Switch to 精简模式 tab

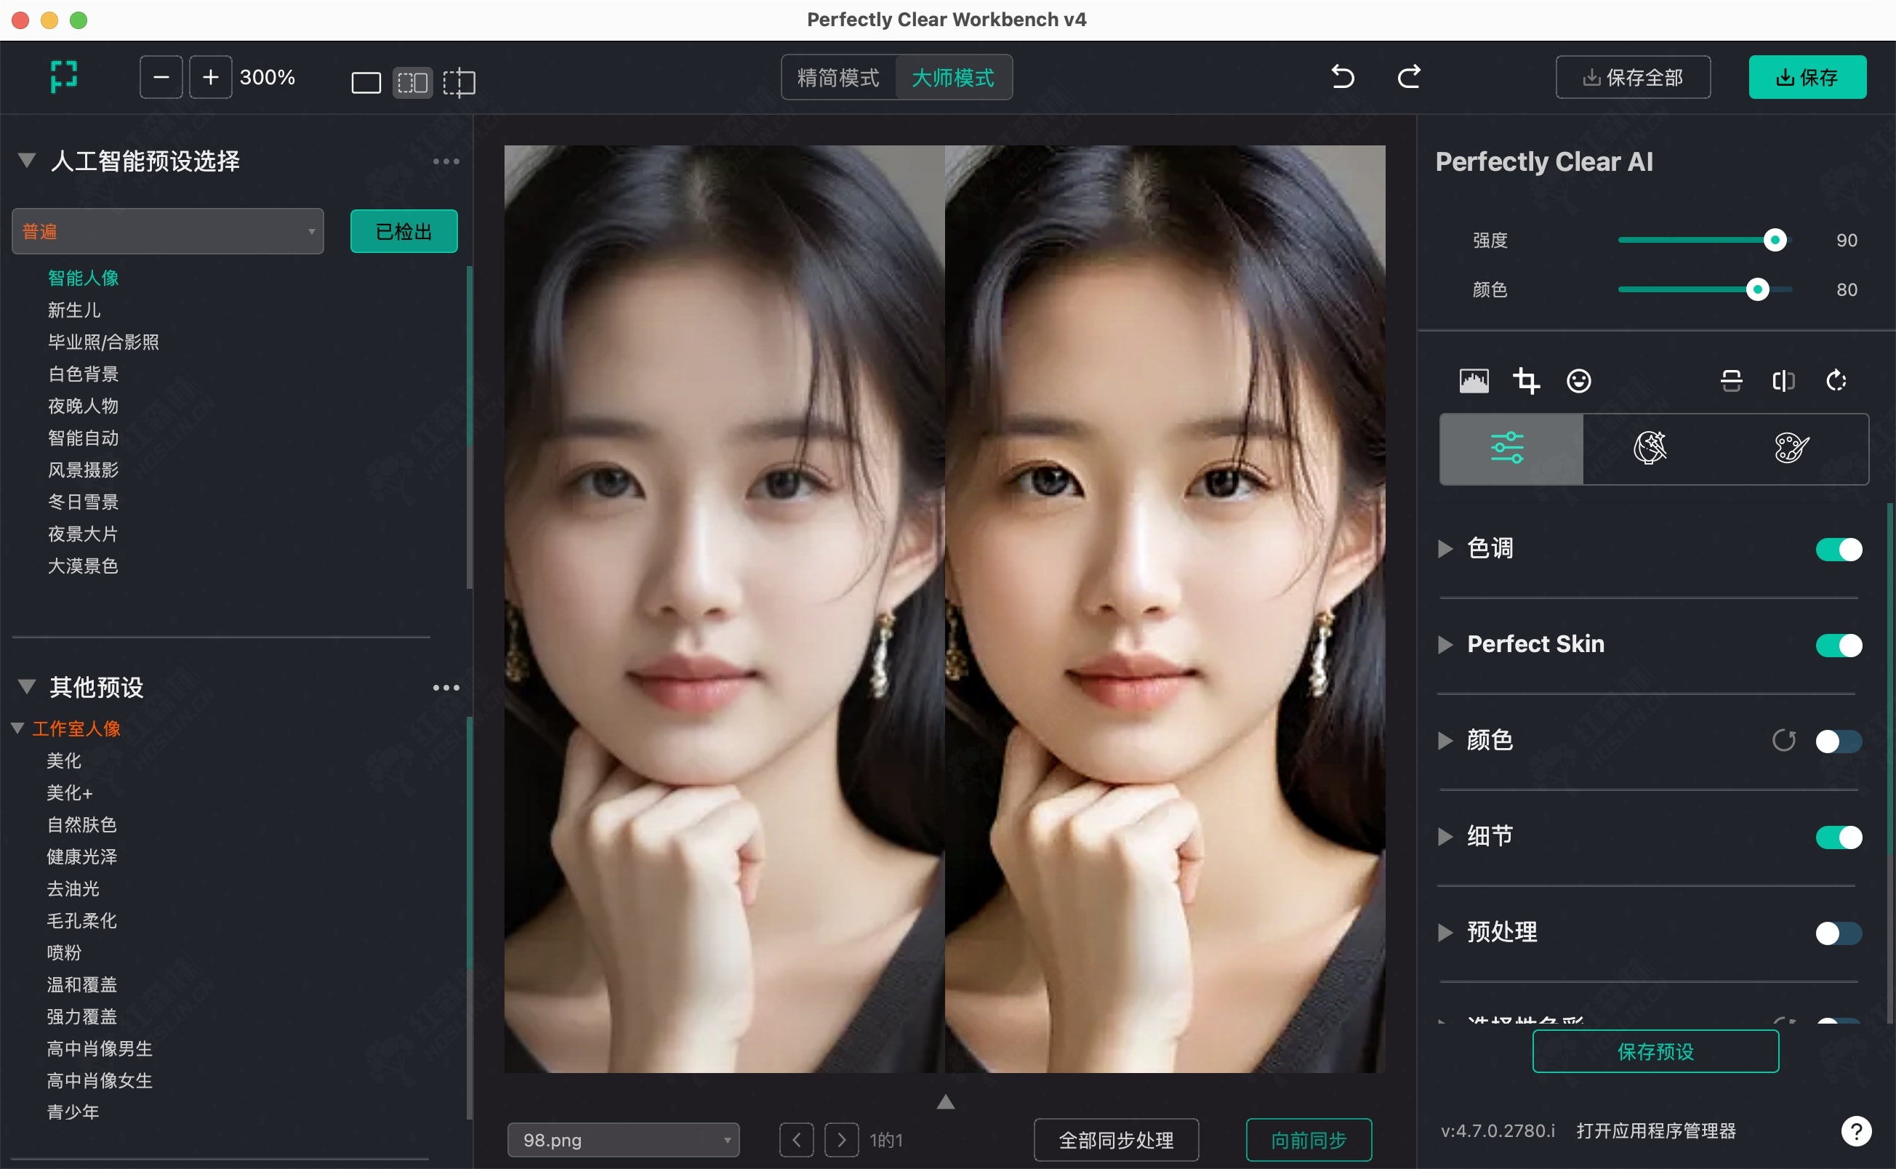coord(837,77)
